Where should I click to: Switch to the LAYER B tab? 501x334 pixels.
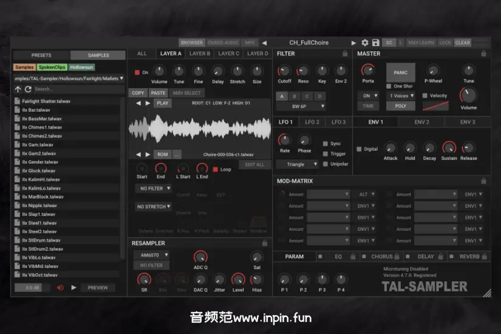pyautogui.click(x=200, y=53)
